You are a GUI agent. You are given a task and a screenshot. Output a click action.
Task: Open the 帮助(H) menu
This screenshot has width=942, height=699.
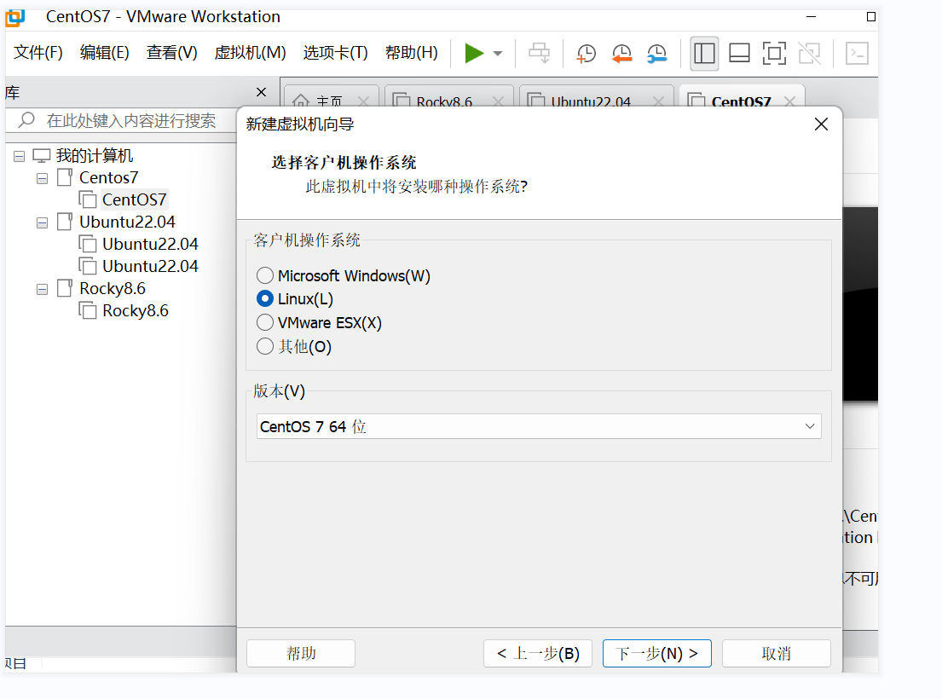coord(412,53)
